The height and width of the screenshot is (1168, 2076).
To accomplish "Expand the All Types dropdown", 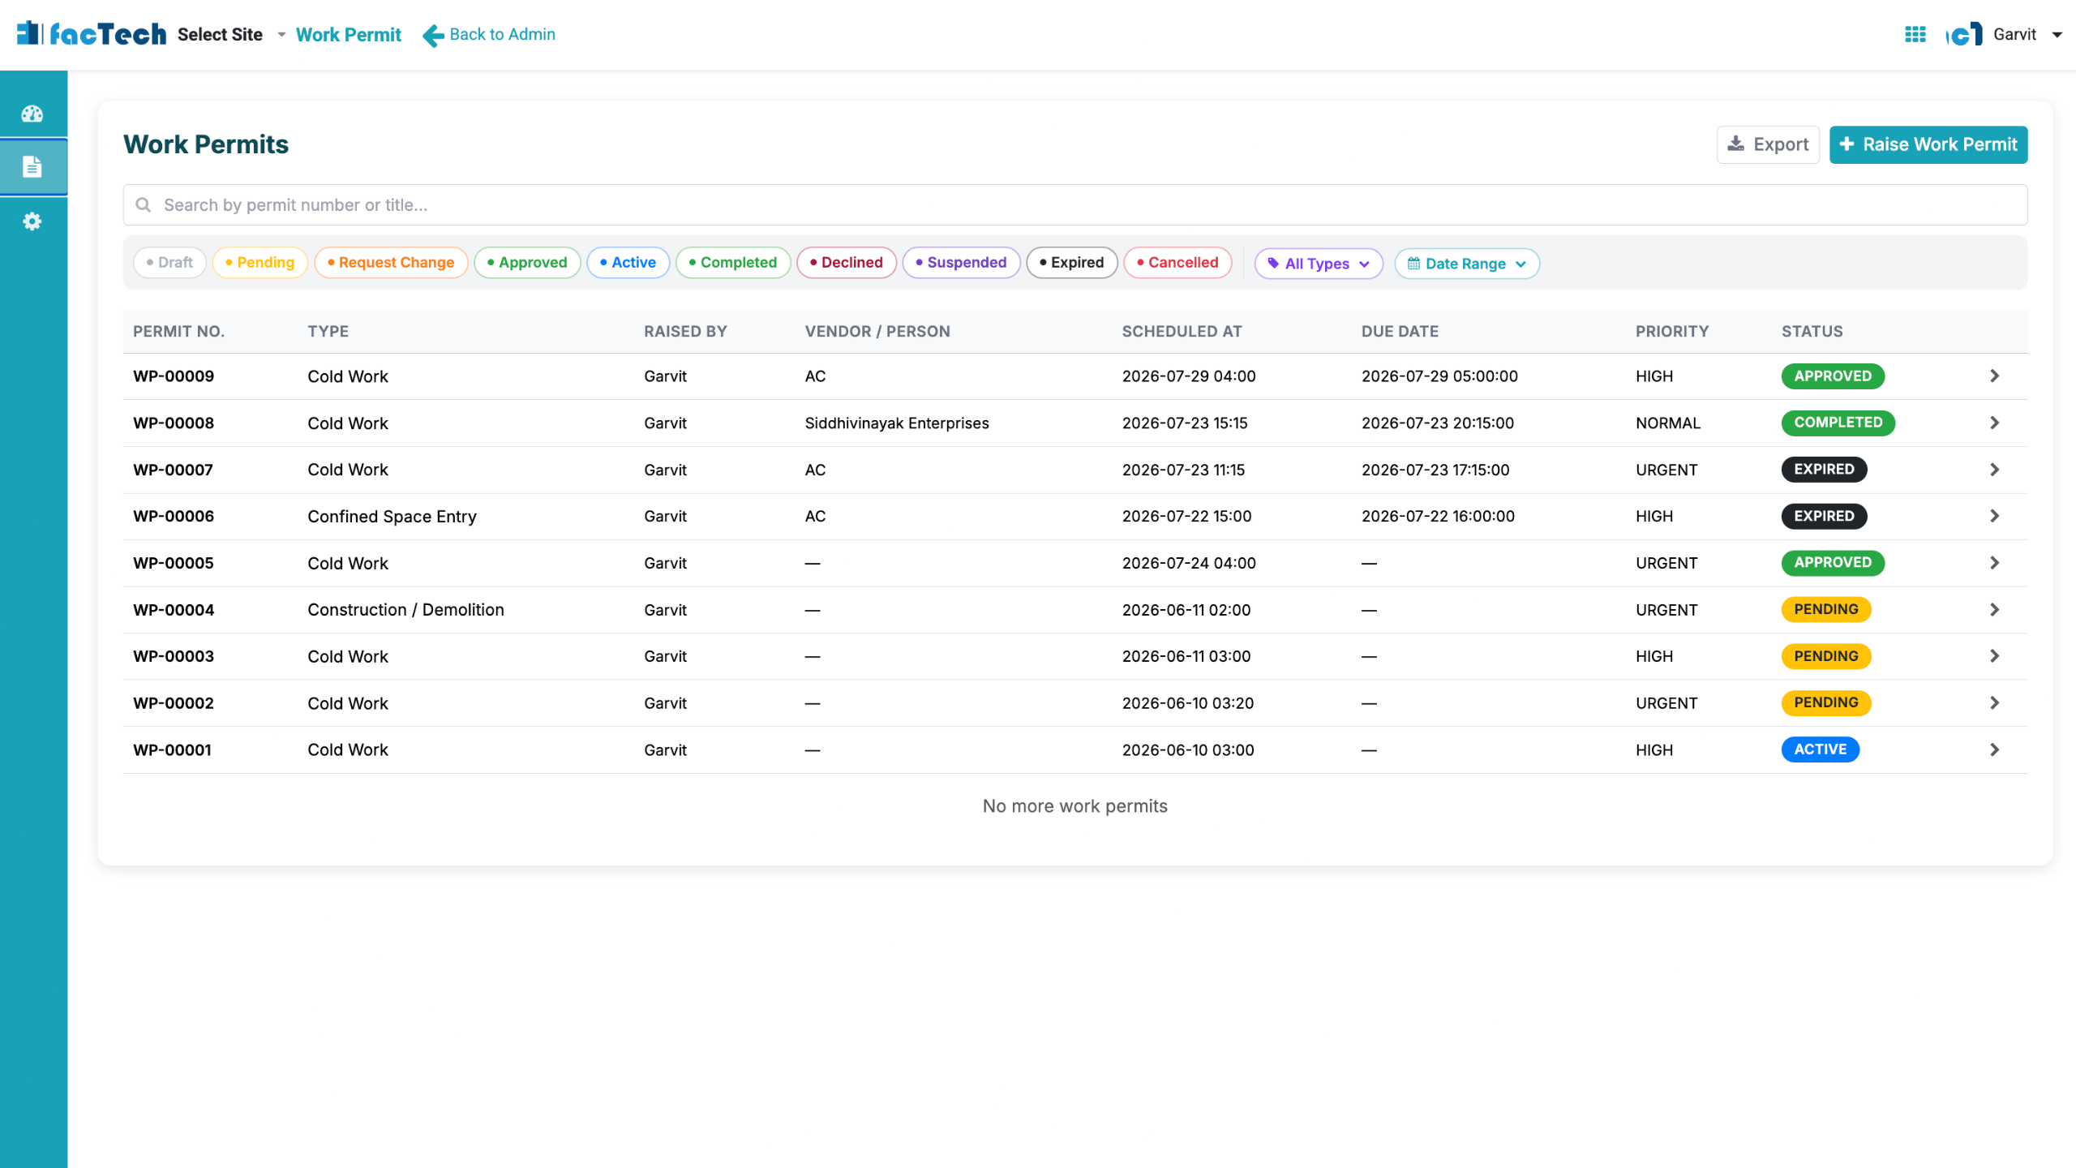I will coord(1319,264).
